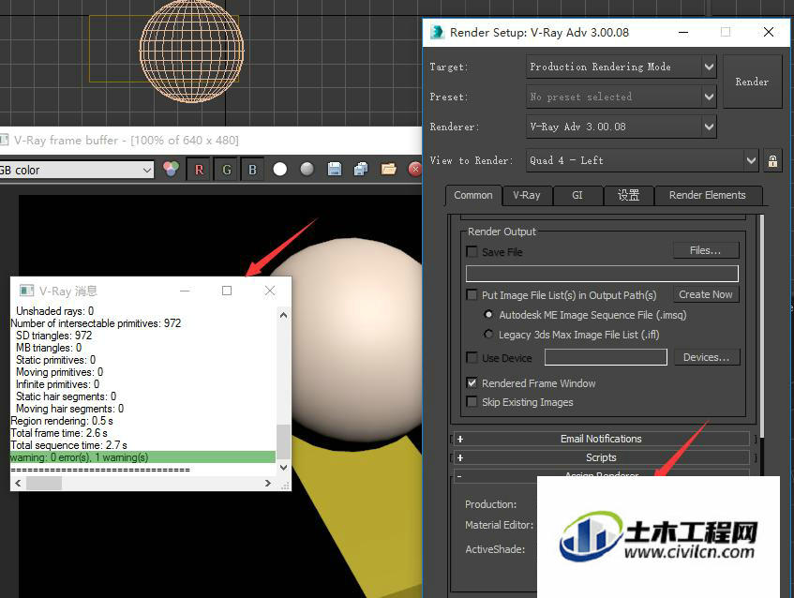Click the messages window scroll down arrow

[x=283, y=467]
